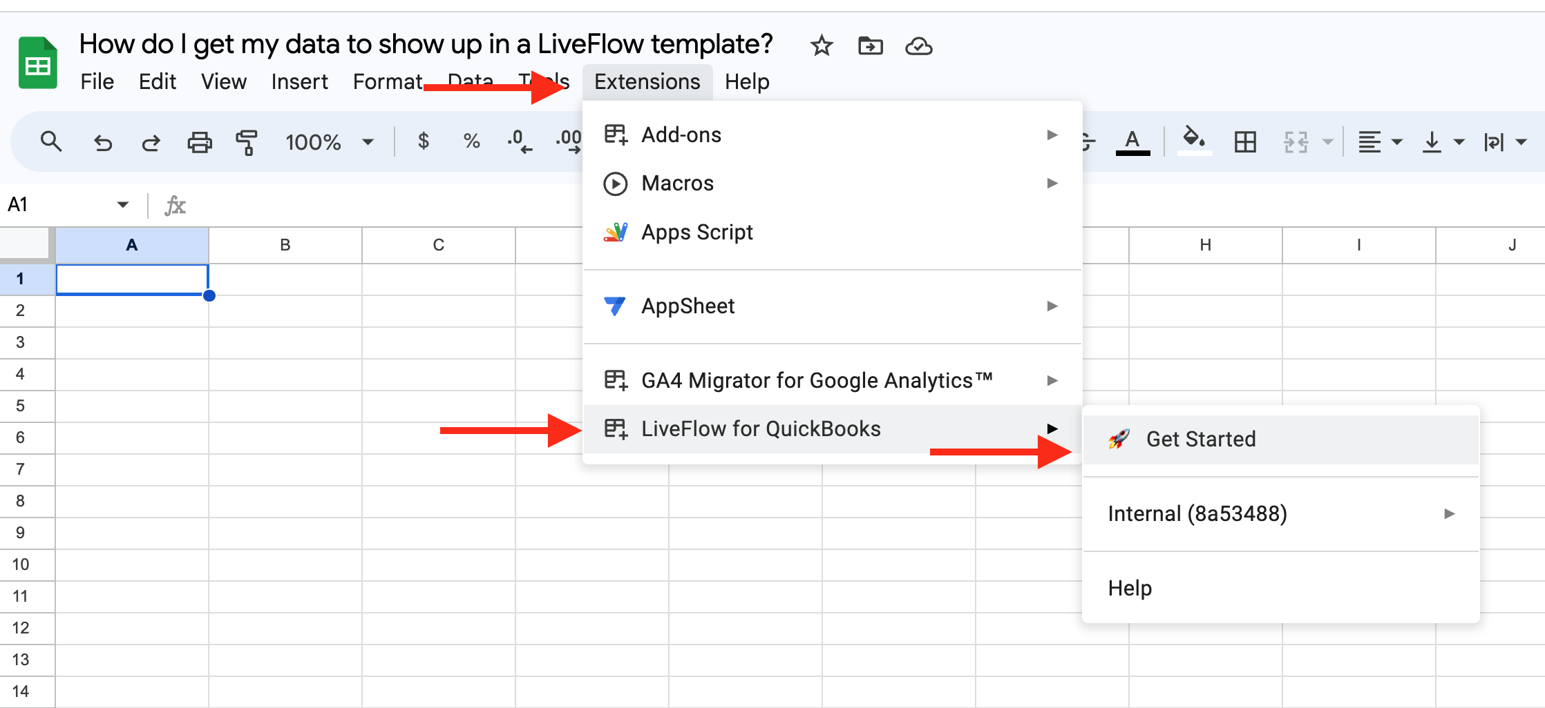This screenshot has height=708, width=1545.
Task: Select column I header
Action: pos(1359,245)
